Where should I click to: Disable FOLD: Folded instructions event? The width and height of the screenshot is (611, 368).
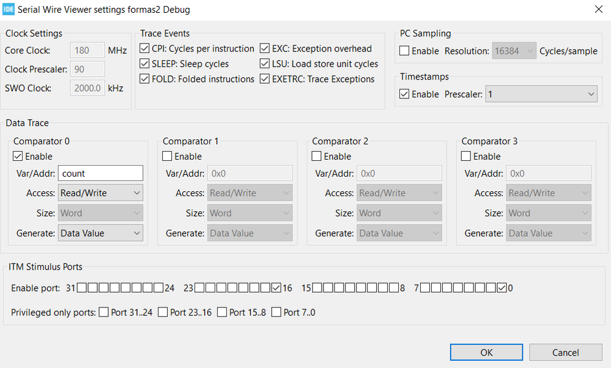pyautogui.click(x=144, y=79)
